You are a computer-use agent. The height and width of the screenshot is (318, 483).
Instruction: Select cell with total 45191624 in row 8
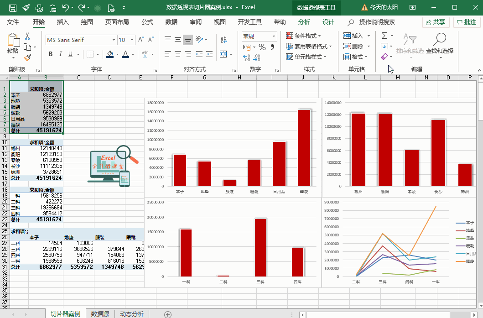(46, 130)
